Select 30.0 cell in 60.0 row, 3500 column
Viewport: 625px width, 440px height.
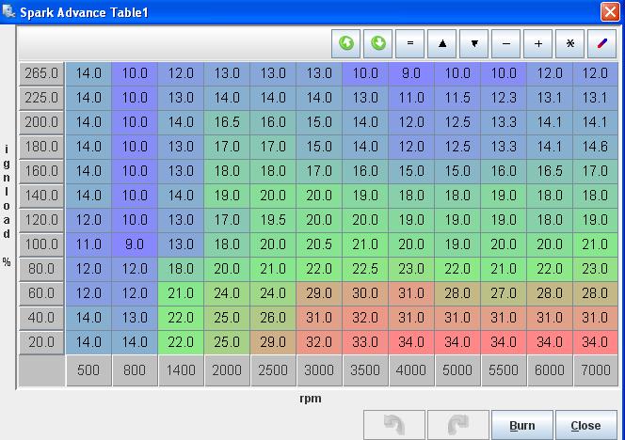pyautogui.click(x=365, y=293)
